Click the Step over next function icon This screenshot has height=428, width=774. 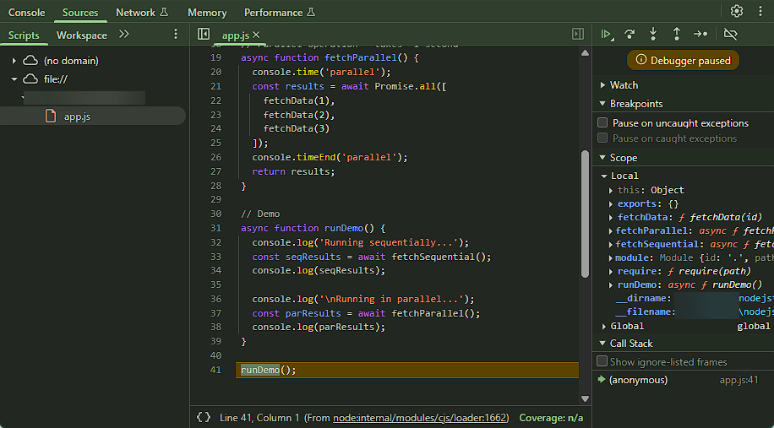[x=630, y=35]
